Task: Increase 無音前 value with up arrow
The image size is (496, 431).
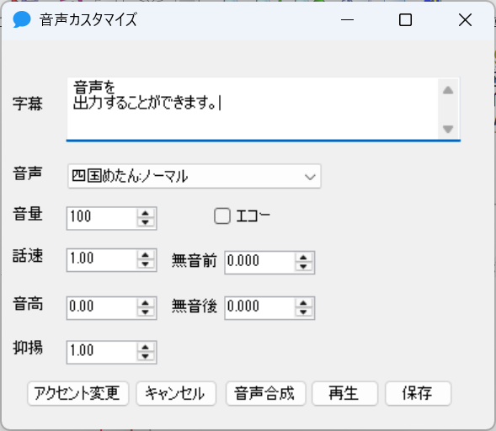Action: tap(304, 258)
